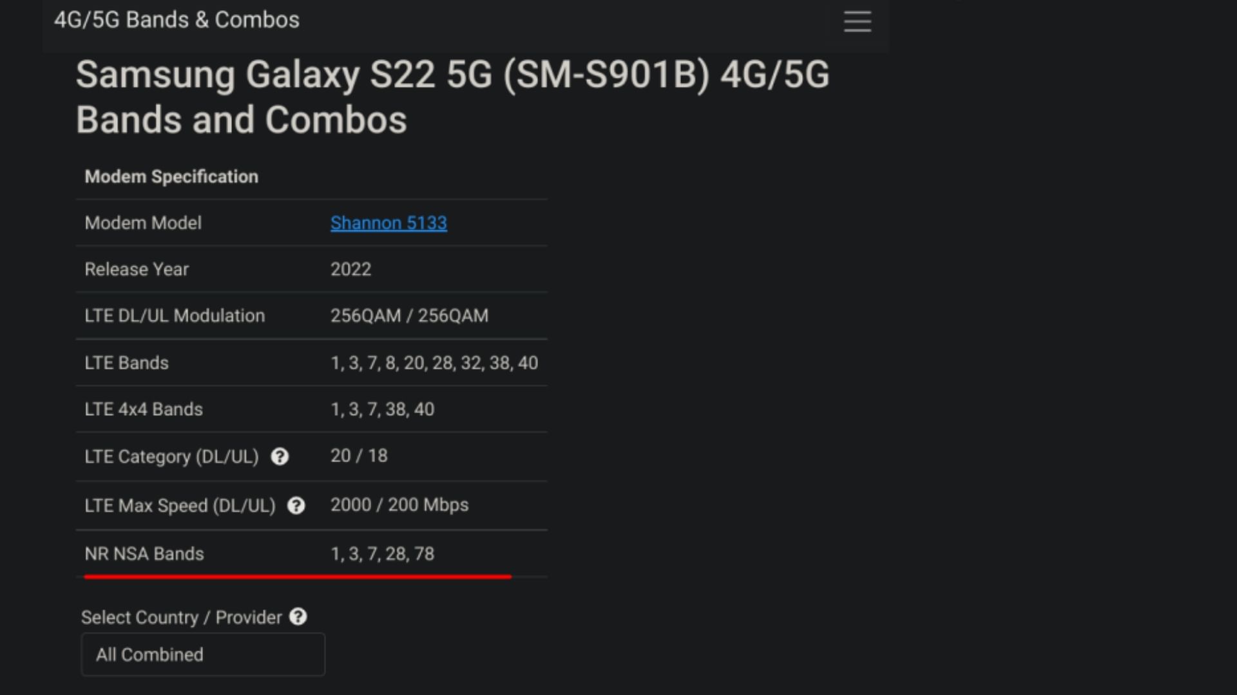Click the LTE Bands list of values
The image size is (1237, 695).
coord(434,363)
